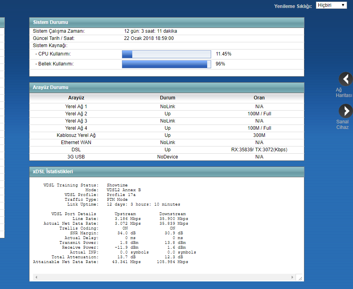Click the horizontal scrollbar track in xDSL box
The height and width of the screenshot is (289, 353).
coord(164,277)
